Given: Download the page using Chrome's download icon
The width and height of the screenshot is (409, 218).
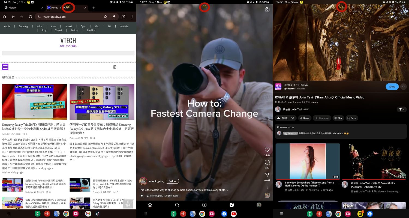Looking at the screenshot, I should point(114,17).
